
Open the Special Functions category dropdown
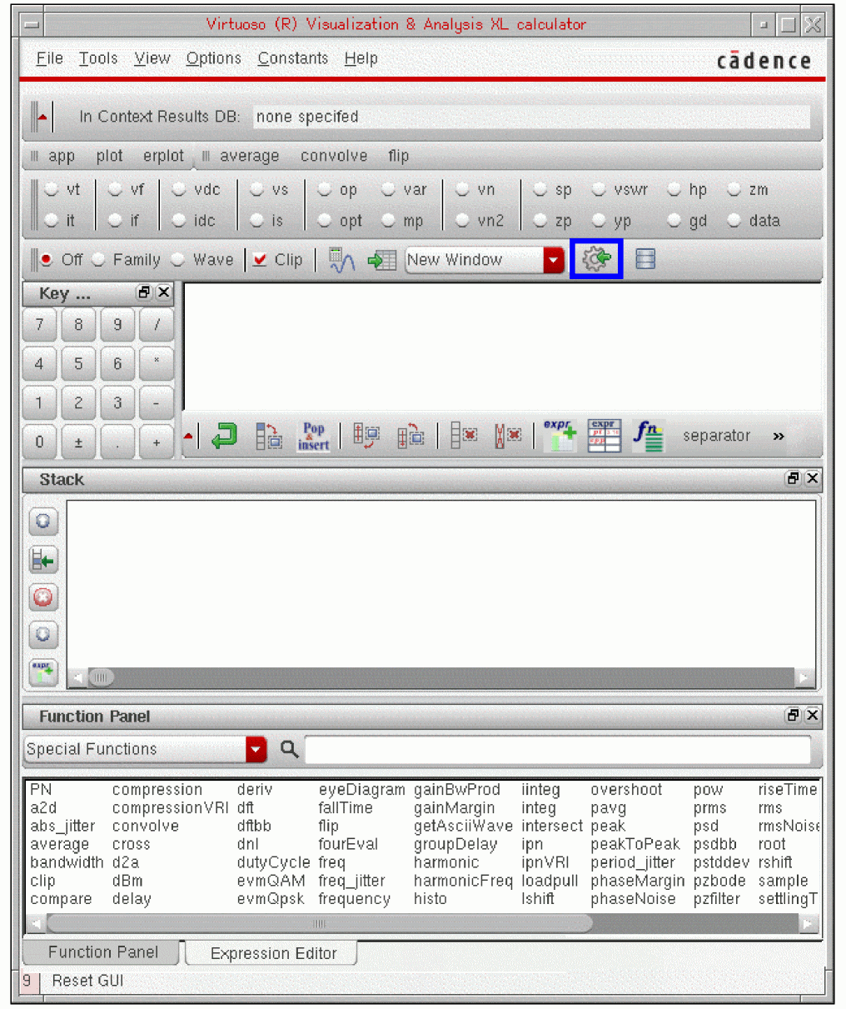pos(256,749)
